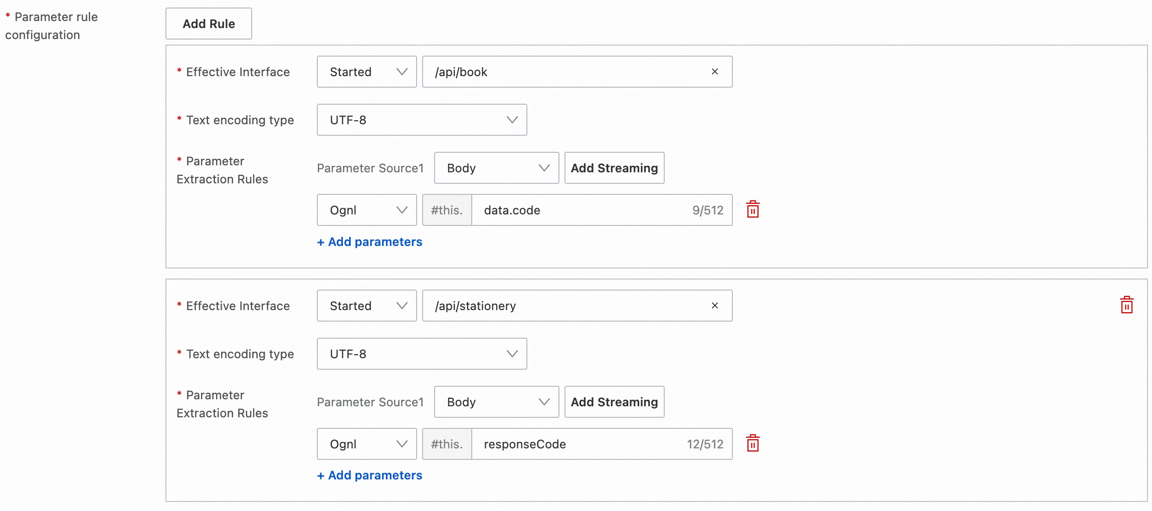Image resolution: width=1152 pixels, height=511 pixels.
Task: Open Body source dropdown in second rule
Action: (496, 402)
